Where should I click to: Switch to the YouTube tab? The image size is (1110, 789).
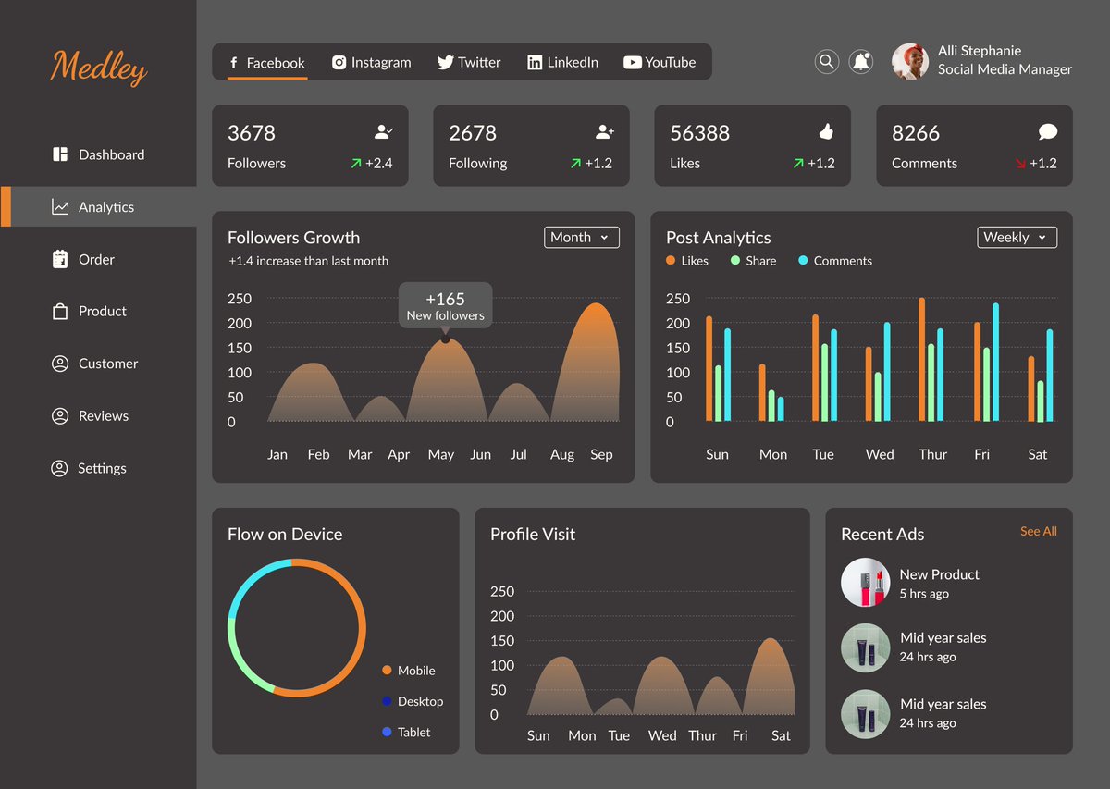660,62
